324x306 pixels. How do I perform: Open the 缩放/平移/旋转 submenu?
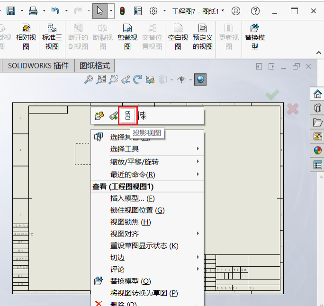click(x=147, y=162)
